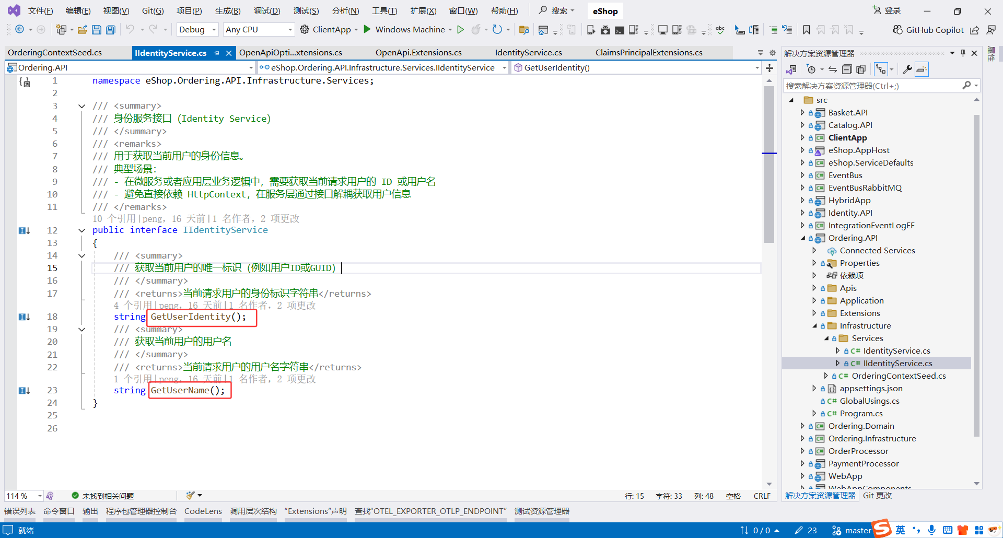Expand the Apis folder node
Screen dimensions: 1003x538
click(814, 288)
